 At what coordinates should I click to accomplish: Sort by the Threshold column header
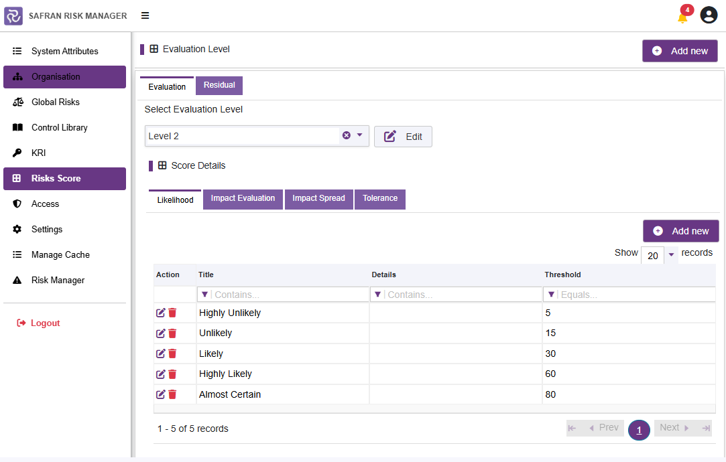[x=562, y=275]
